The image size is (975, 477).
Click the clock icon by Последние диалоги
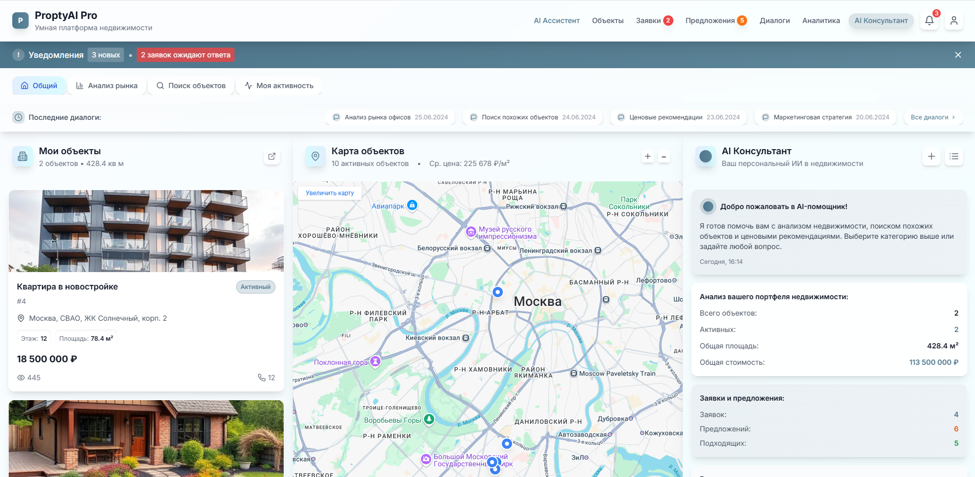tap(18, 117)
